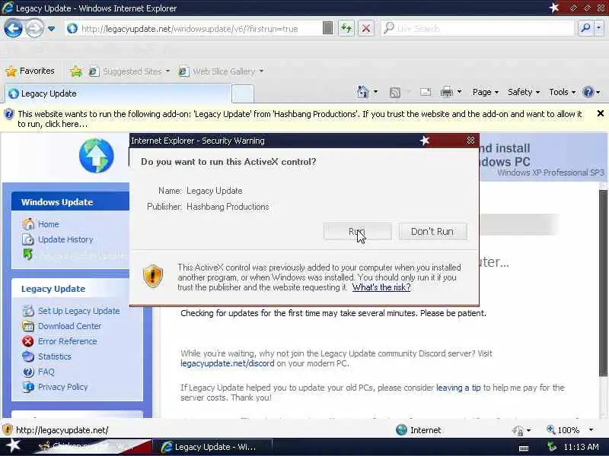Open the Error Reference link
Image resolution: width=609 pixels, height=456 pixels.
tap(68, 341)
